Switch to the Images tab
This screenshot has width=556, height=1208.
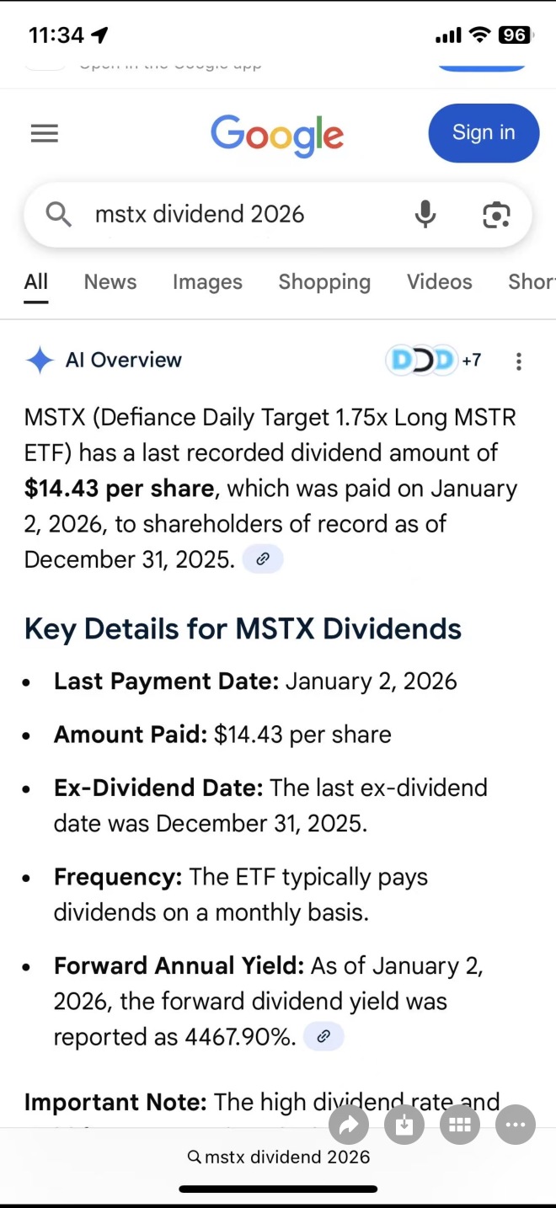point(207,282)
